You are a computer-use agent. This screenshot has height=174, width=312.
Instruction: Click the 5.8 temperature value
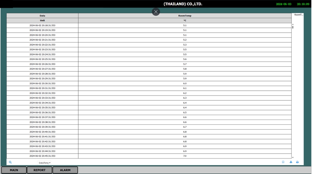(185, 69)
